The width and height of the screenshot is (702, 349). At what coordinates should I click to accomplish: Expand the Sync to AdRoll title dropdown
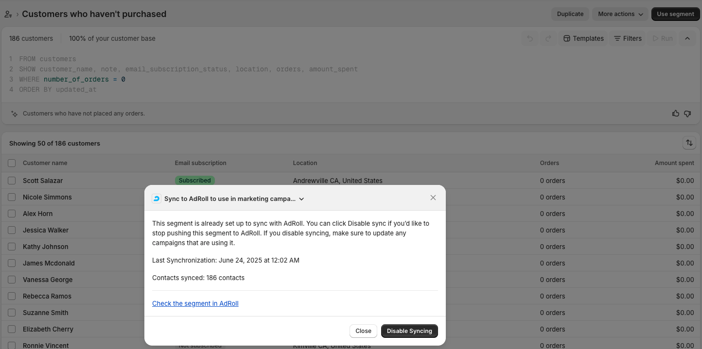tap(301, 199)
